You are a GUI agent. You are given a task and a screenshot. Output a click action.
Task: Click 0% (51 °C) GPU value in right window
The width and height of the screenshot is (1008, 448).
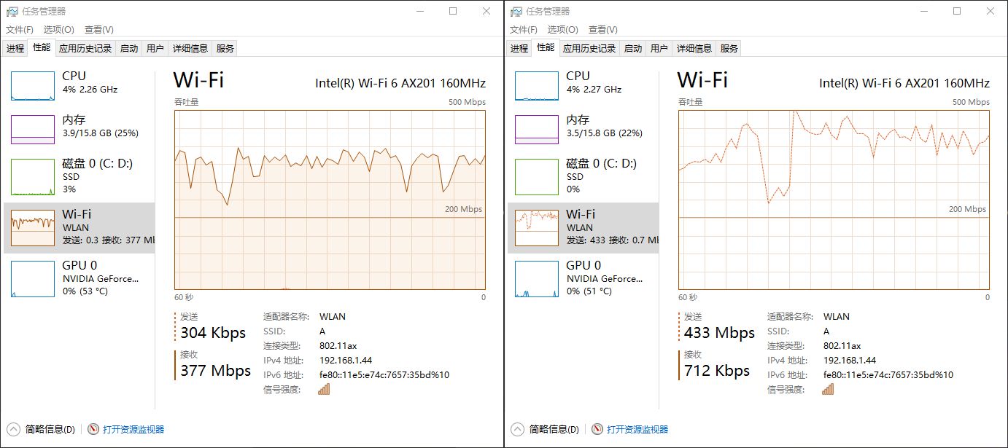coord(589,291)
